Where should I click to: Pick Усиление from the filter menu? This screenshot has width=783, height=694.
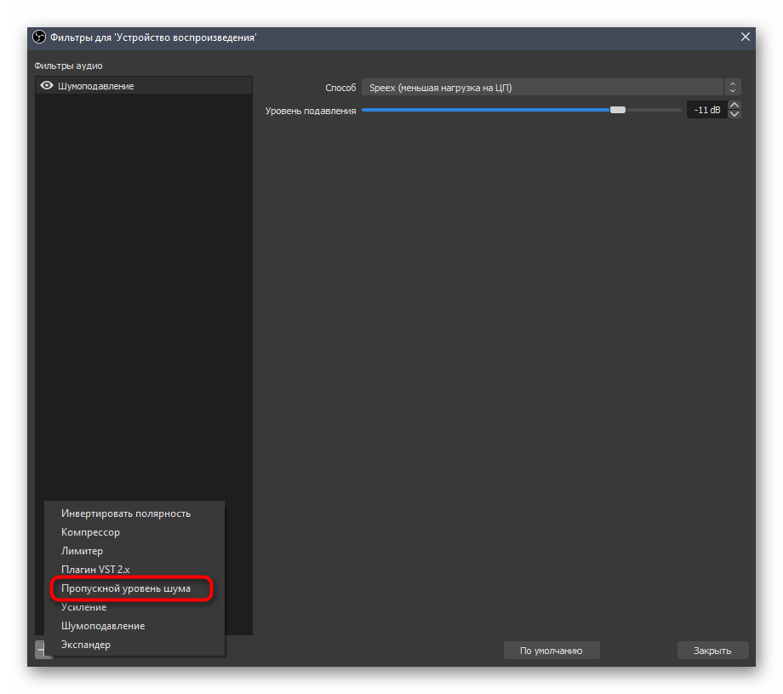click(134, 607)
